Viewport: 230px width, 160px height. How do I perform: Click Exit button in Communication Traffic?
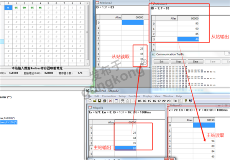click(x=161, y=62)
